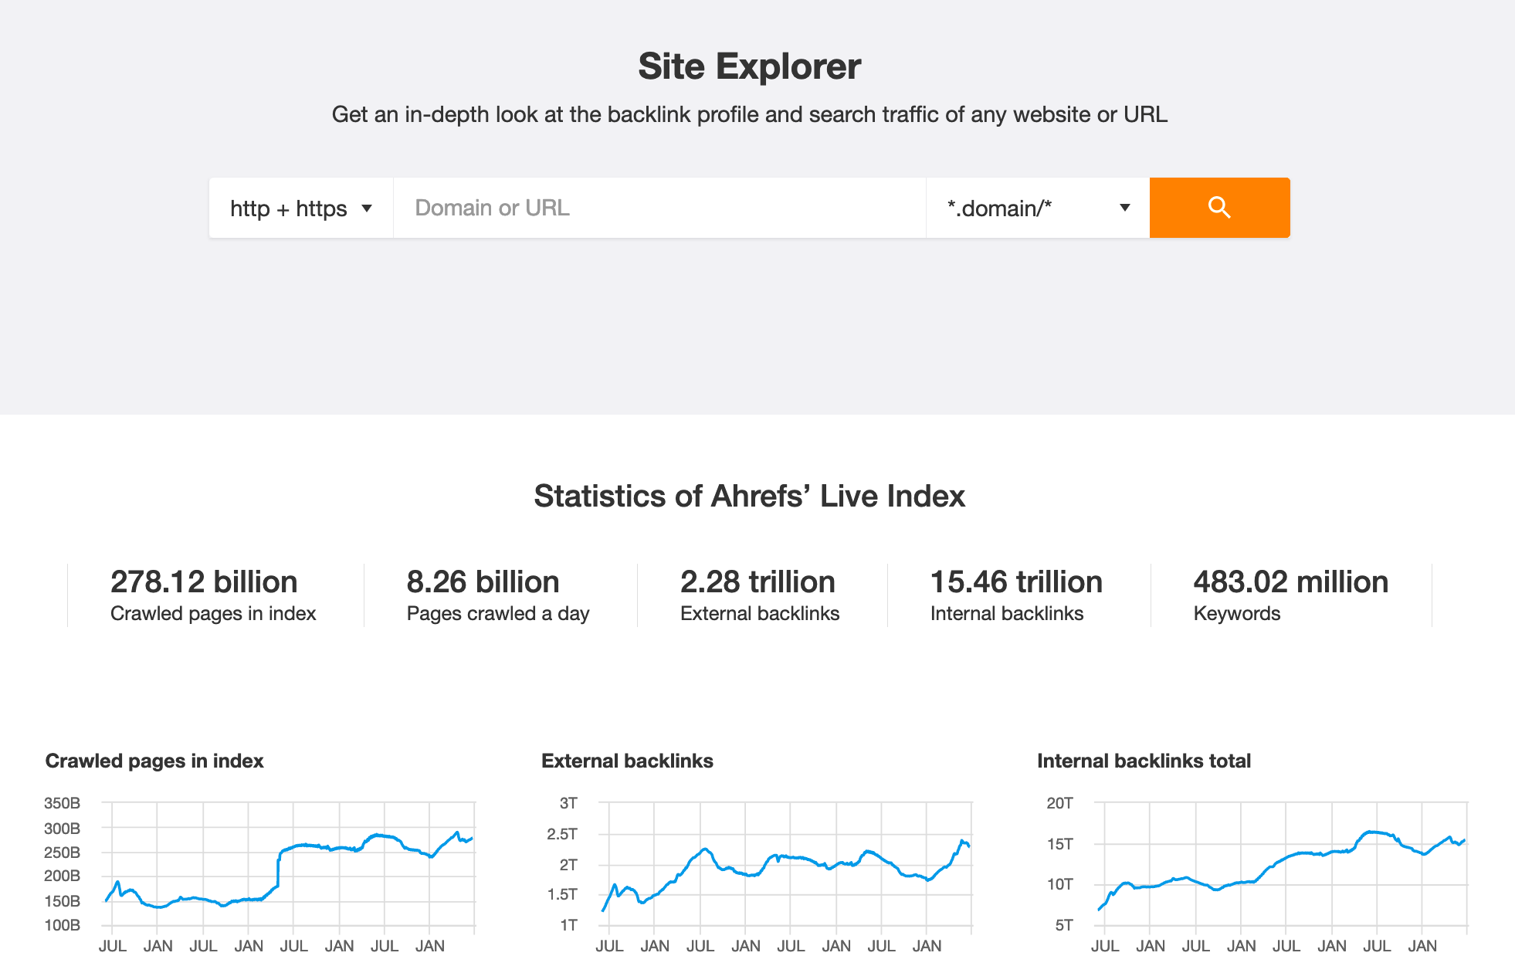This screenshot has height=973, width=1515.
Task: Click the Site Explorer heading
Action: point(749,66)
